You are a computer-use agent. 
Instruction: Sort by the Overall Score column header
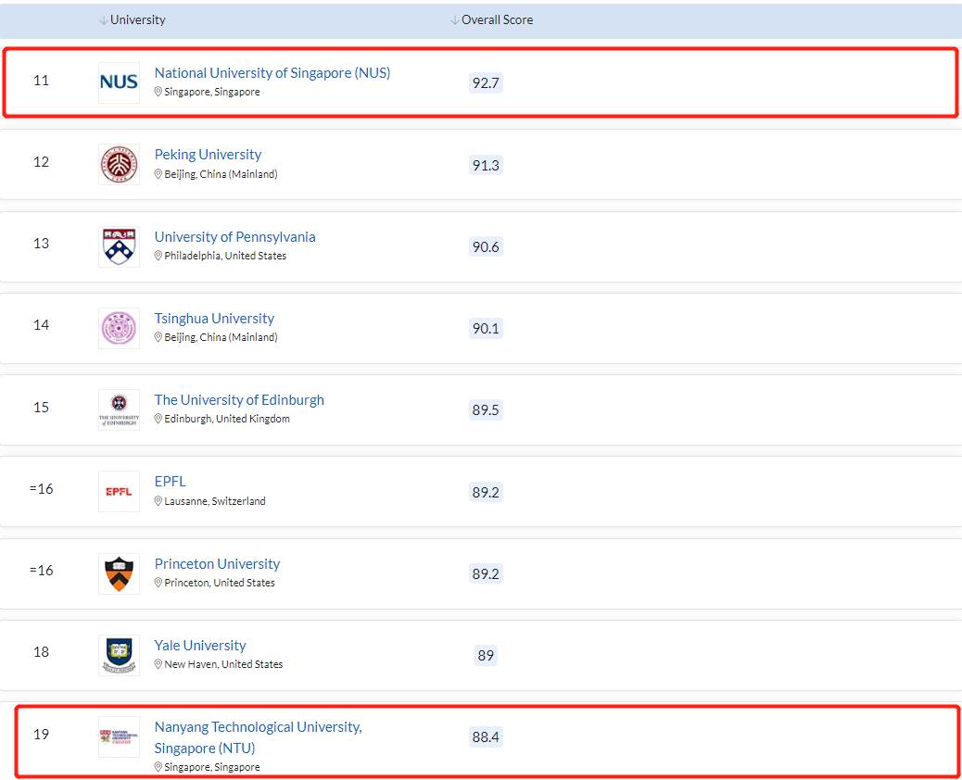[491, 19]
